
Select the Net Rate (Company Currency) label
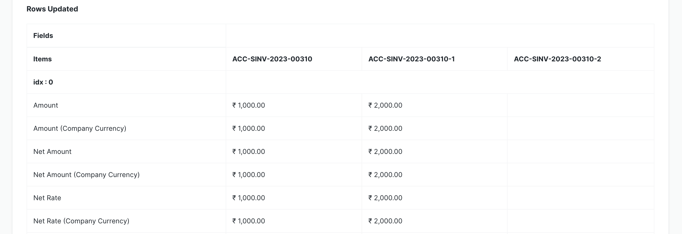click(81, 221)
